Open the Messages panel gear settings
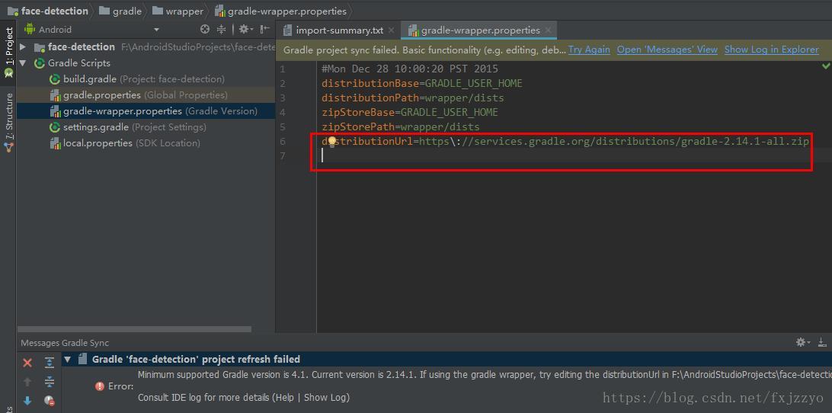832x413 pixels. click(803, 342)
